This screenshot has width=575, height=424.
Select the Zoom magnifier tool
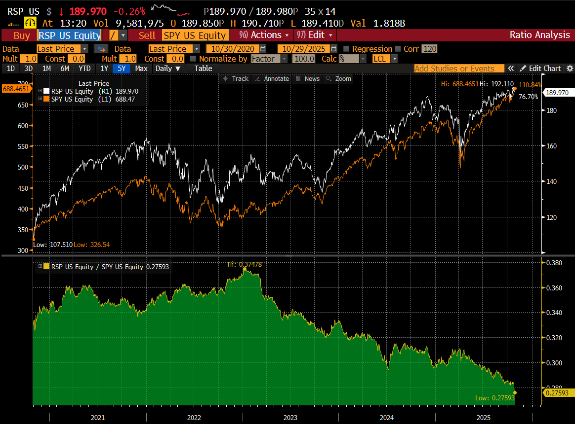point(329,79)
